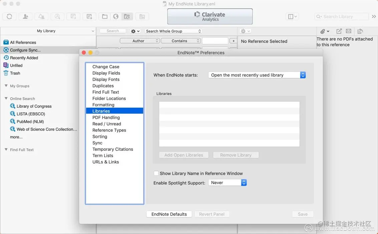
Task: Open the reference panel gear dropdown
Action: 246,31
